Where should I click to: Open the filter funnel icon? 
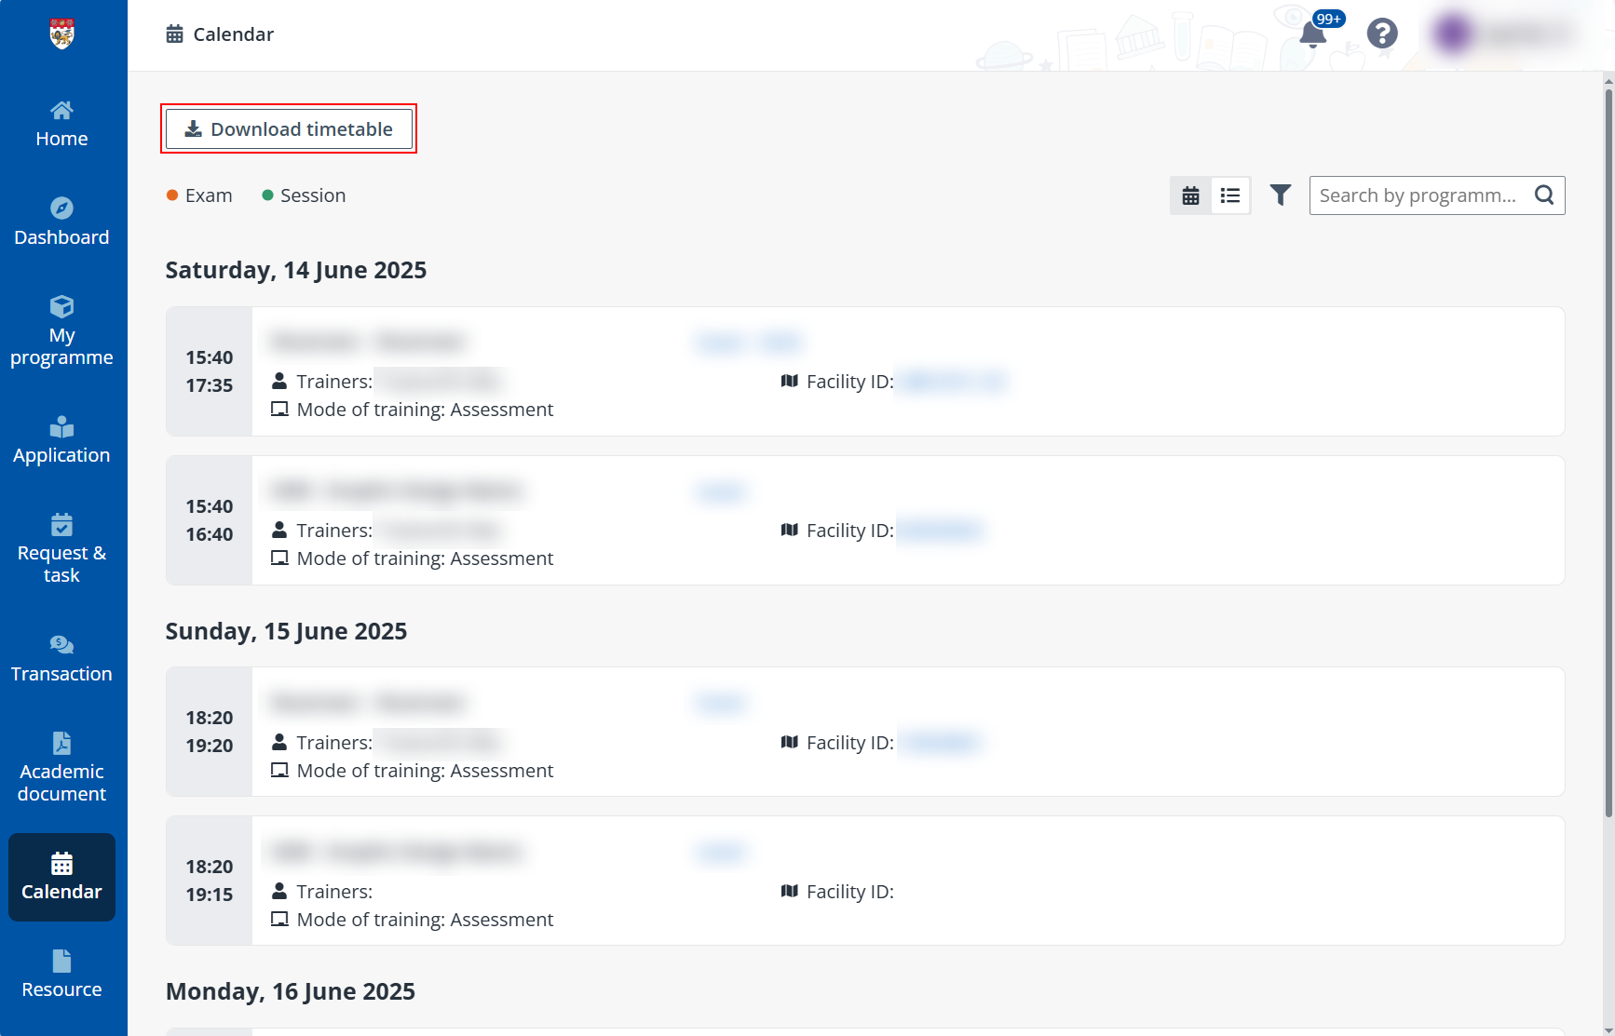[1281, 195]
